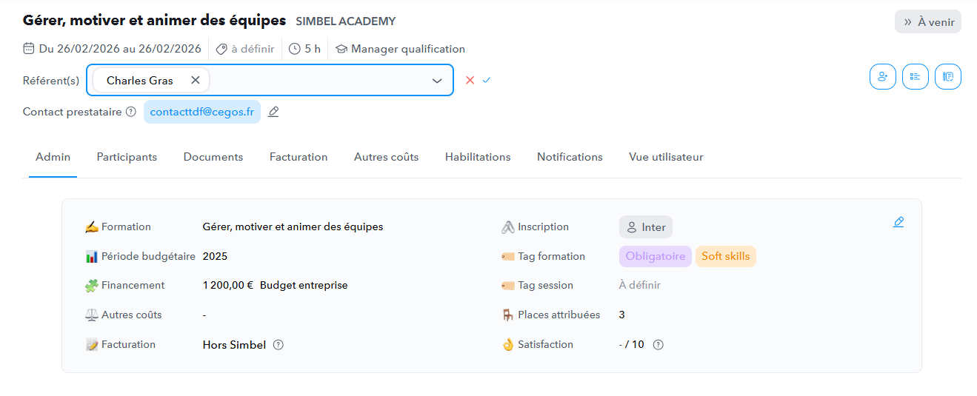Open the Facturation tab

pyautogui.click(x=299, y=157)
